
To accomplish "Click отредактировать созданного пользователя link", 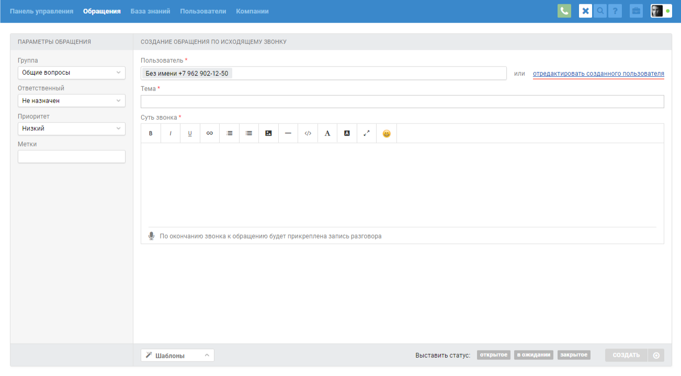I will click(598, 74).
